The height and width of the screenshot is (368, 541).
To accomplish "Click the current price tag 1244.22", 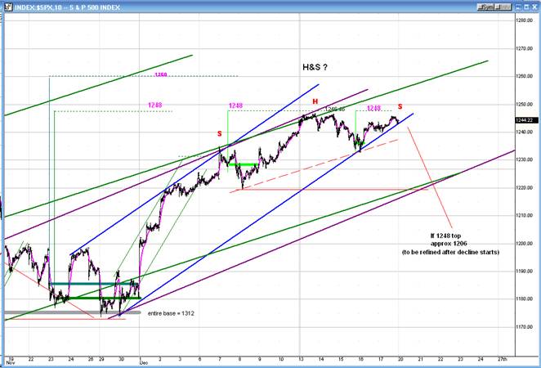I will (526, 120).
